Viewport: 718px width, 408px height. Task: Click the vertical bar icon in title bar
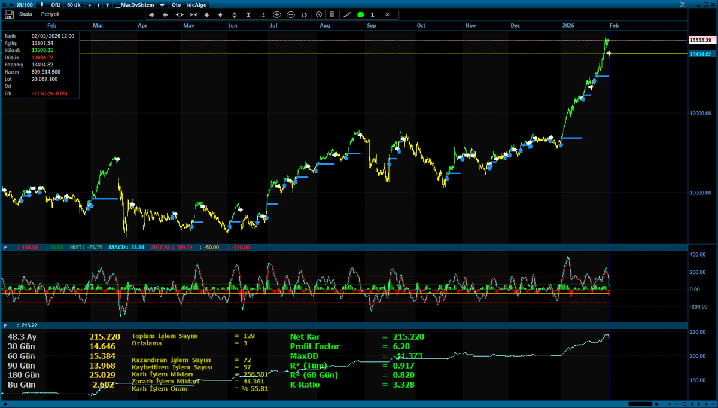coord(98,5)
